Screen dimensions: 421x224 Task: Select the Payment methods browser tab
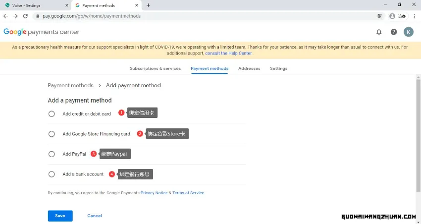pos(106,5)
